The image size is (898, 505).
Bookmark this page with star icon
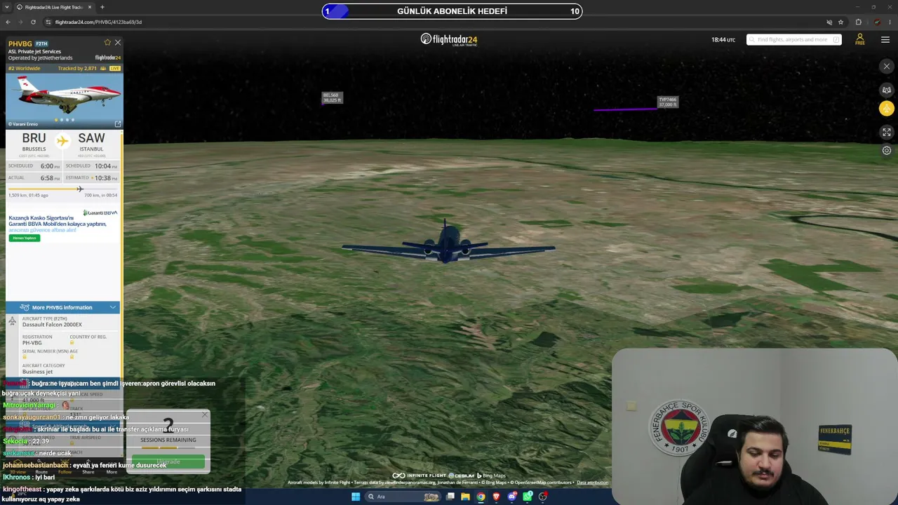[840, 22]
